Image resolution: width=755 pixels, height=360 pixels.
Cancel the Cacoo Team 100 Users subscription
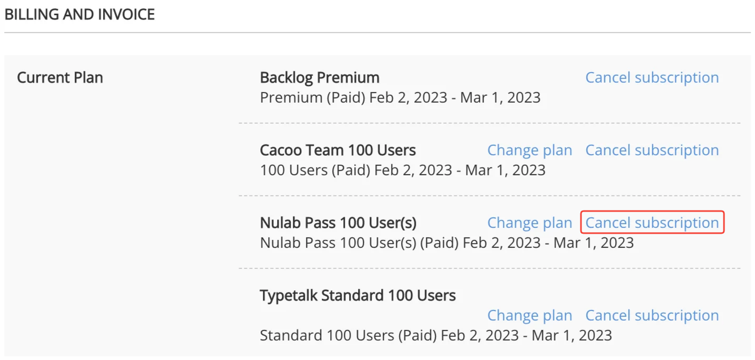point(652,150)
